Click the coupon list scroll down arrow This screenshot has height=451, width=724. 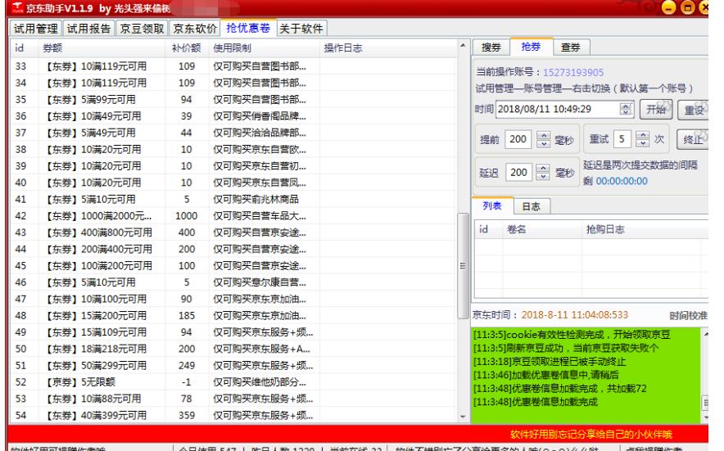[x=463, y=417]
